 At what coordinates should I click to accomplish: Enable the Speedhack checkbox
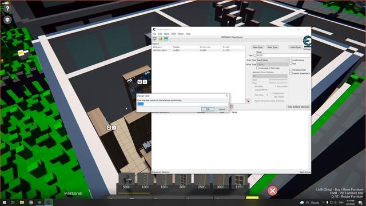[x=291, y=73]
